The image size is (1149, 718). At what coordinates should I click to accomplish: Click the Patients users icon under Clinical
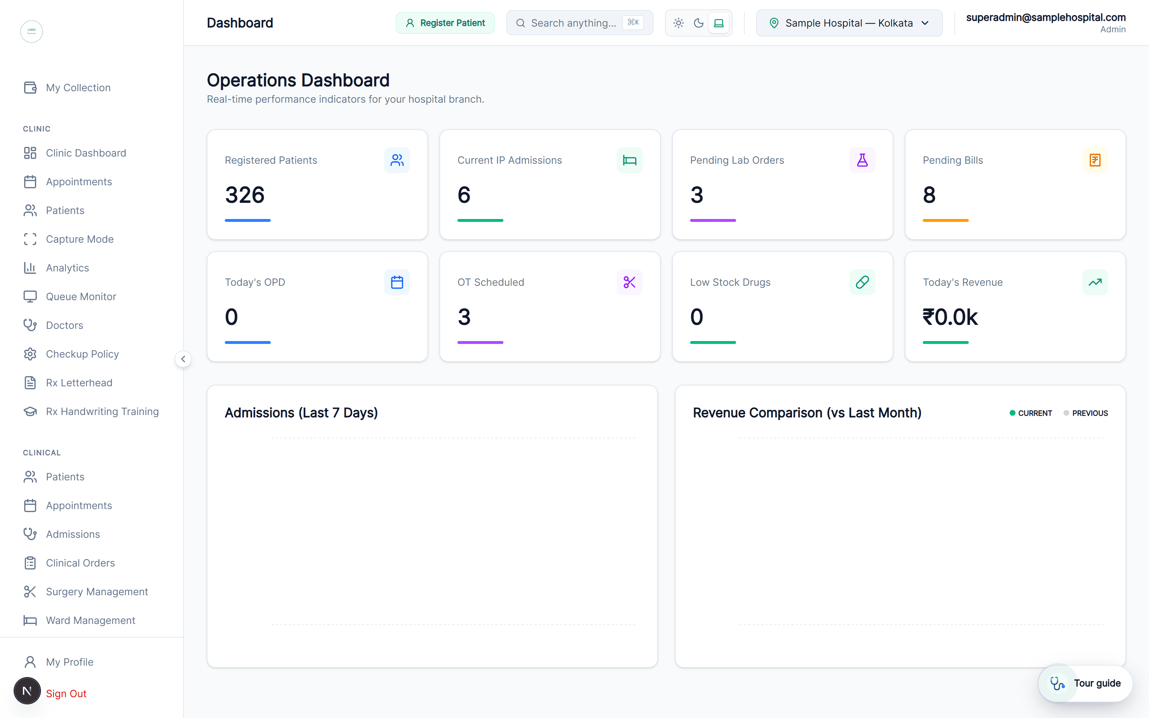point(31,477)
